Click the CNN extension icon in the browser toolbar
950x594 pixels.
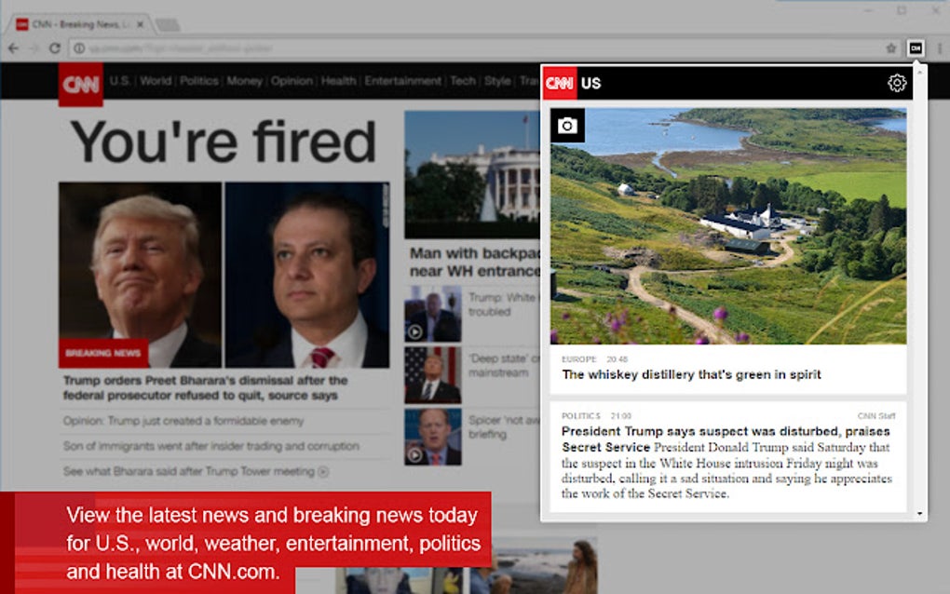pos(916,47)
